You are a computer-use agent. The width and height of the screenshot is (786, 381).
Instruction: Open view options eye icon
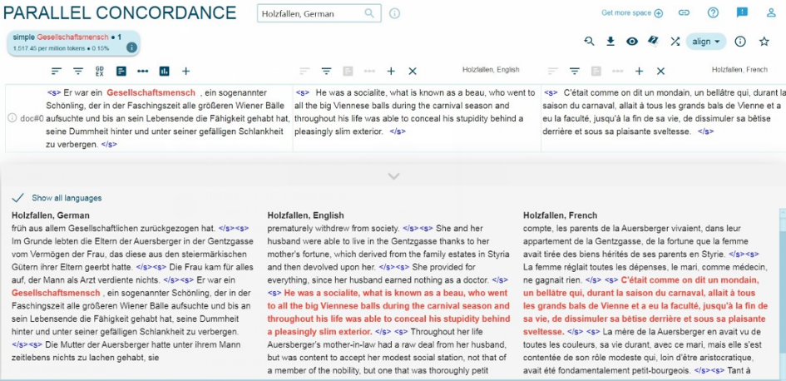tap(632, 42)
